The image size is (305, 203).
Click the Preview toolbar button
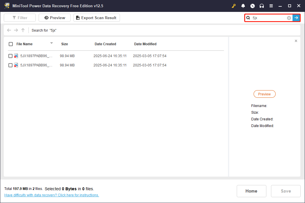[55, 18]
